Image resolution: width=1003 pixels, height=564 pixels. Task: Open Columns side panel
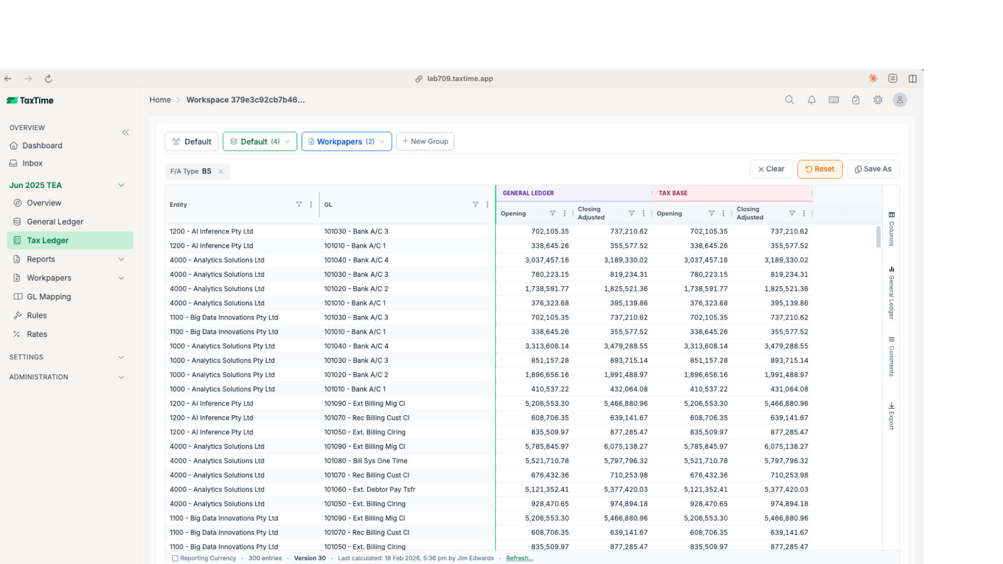(891, 229)
